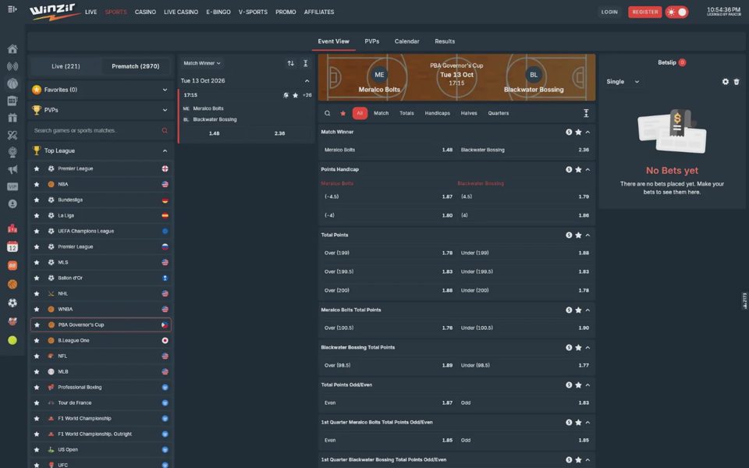Screen dimensions: 749x468
Task: Open betslip settings gear
Action: click(725, 82)
